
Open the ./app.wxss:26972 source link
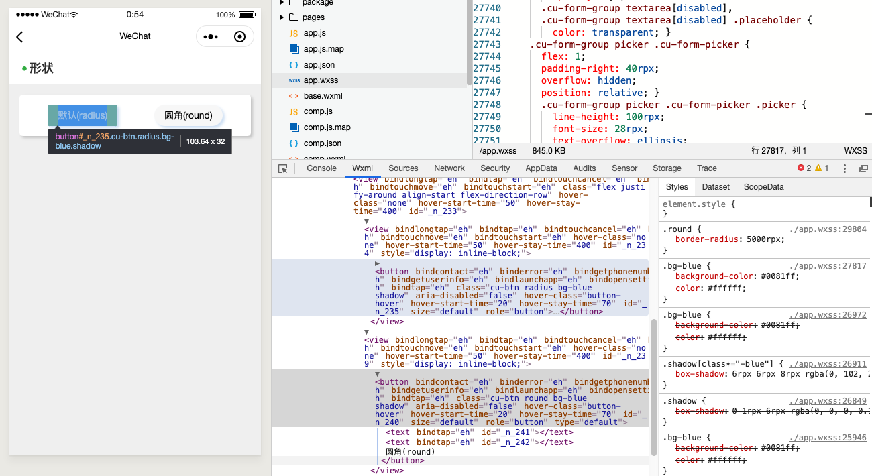[x=828, y=315]
